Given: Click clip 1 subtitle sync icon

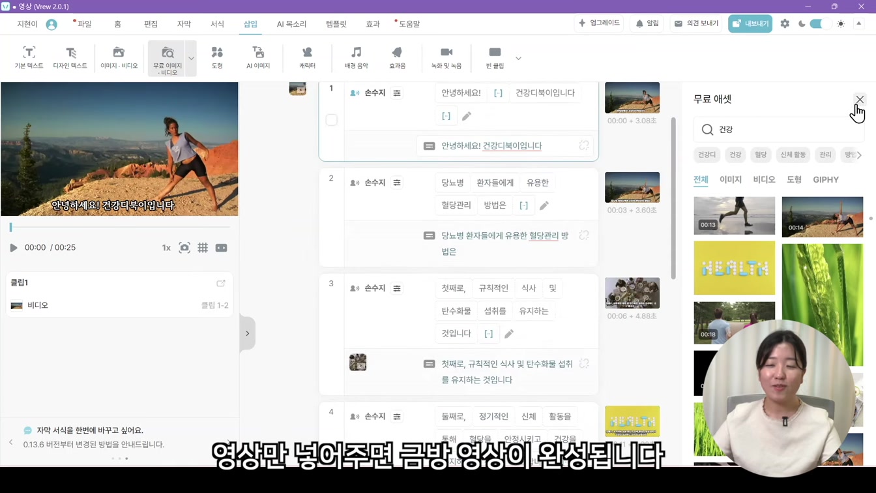Looking at the screenshot, I should pos(584,145).
